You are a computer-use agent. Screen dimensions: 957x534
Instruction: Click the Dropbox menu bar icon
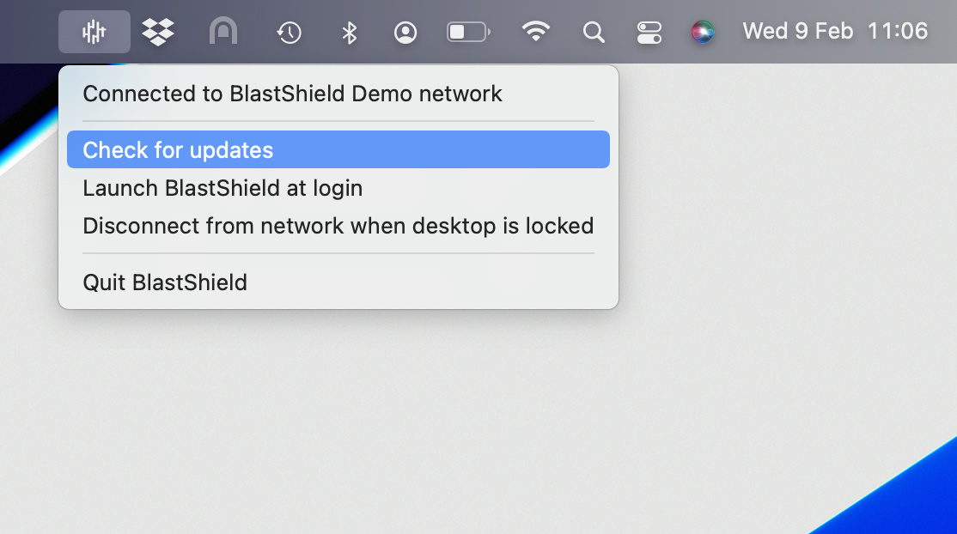[x=158, y=31]
